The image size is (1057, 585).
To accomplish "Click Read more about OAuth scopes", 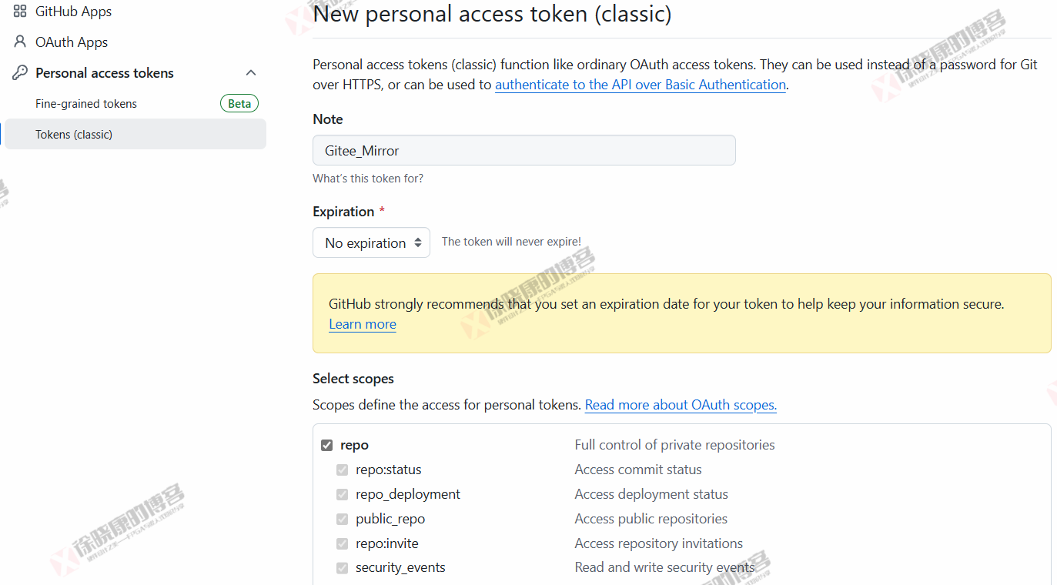I will [x=680, y=404].
